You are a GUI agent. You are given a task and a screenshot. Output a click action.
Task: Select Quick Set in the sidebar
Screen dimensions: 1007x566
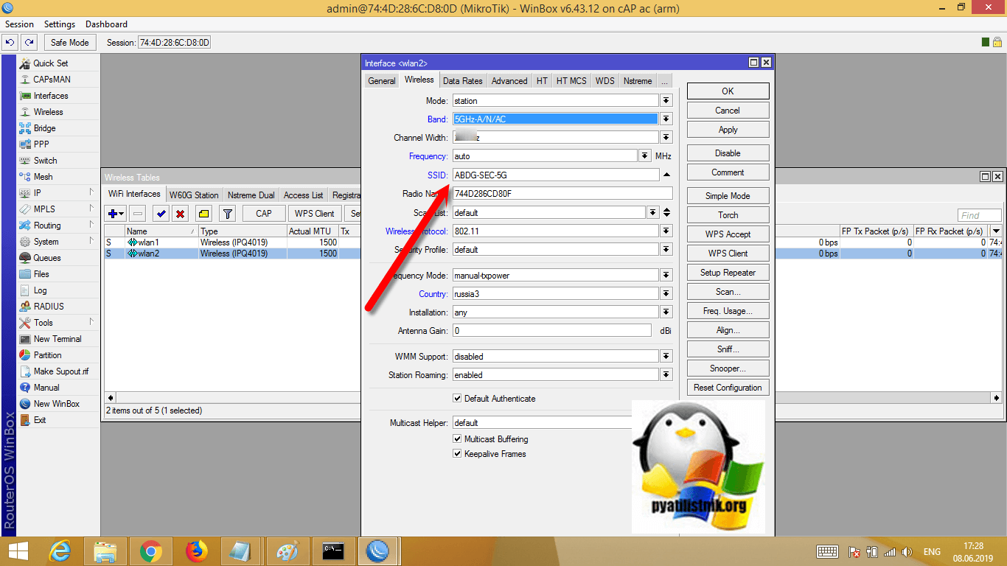[x=50, y=63]
